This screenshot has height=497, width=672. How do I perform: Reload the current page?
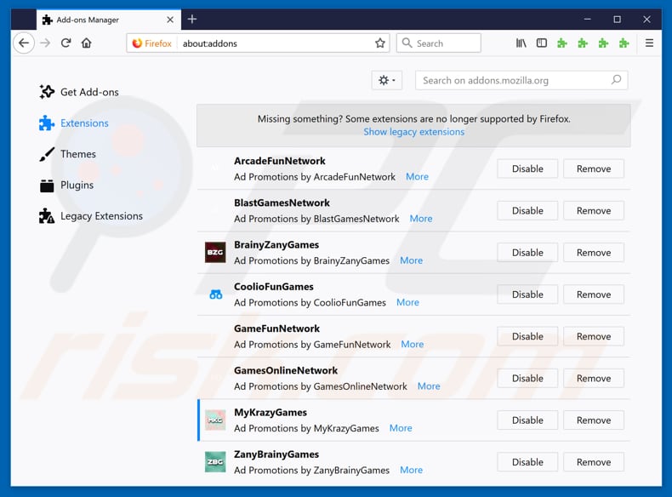(65, 43)
